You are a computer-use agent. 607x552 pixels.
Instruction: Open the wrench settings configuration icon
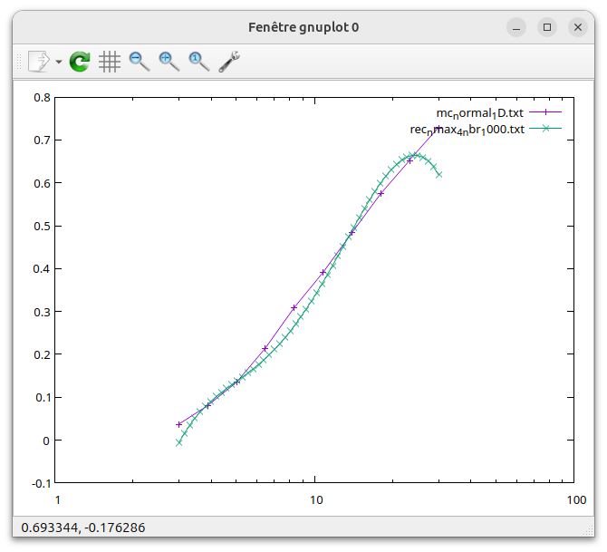click(x=229, y=62)
